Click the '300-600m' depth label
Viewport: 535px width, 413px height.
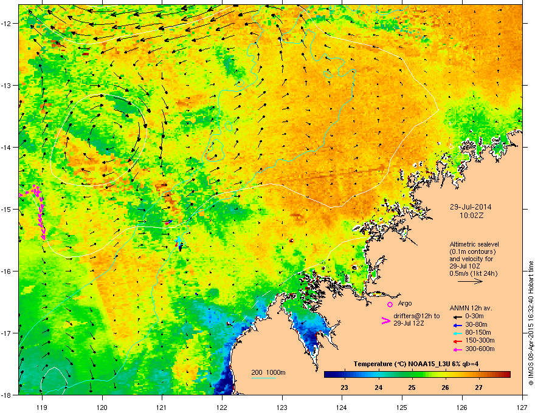tap(480, 349)
